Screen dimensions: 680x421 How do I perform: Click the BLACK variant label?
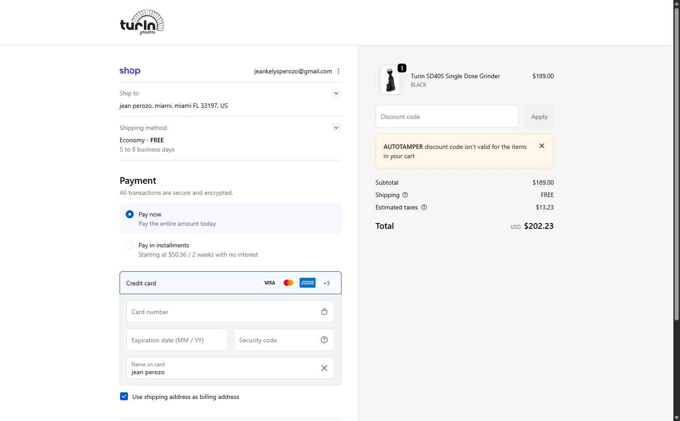[x=418, y=85]
